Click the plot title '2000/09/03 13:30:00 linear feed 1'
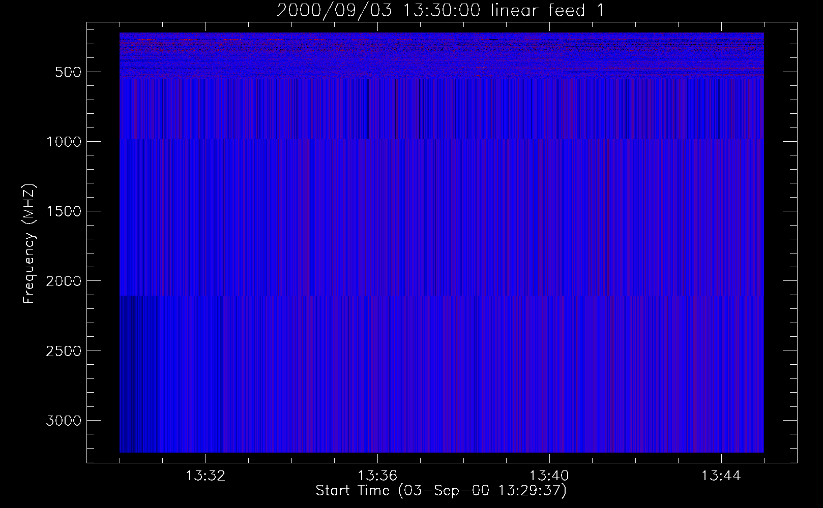This screenshot has width=823, height=508. coord(440,10)
